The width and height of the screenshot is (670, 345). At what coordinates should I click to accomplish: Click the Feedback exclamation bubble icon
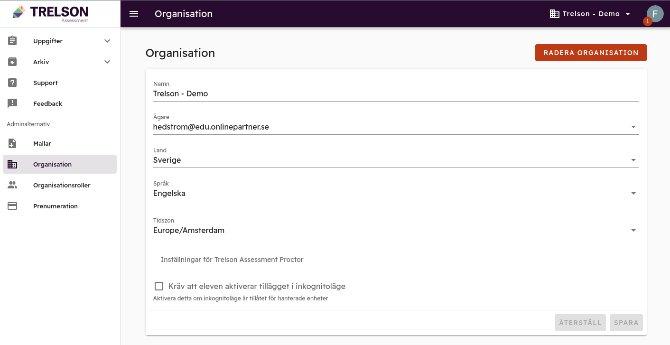pos(12,103)
